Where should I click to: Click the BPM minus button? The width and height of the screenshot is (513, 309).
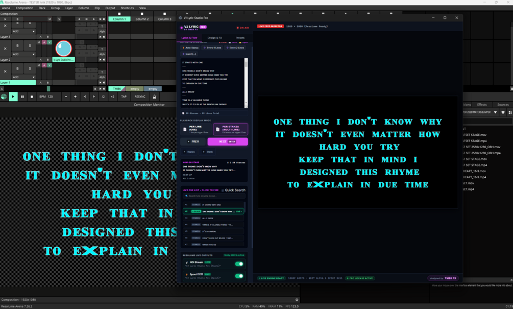click(x=66, y=97)
